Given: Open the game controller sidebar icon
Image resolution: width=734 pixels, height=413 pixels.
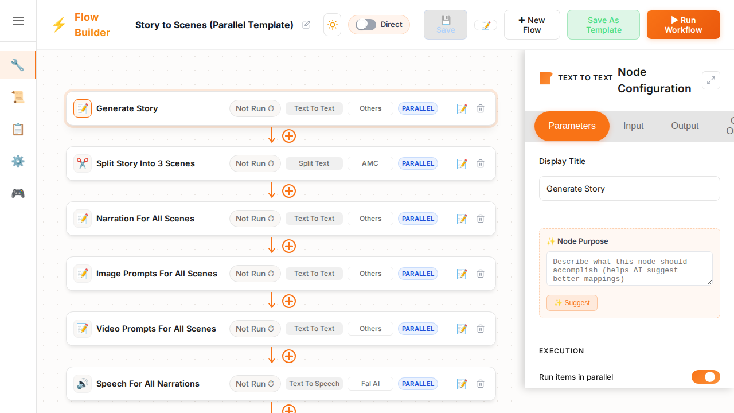Looking at the screenshot, I should 18,193.
